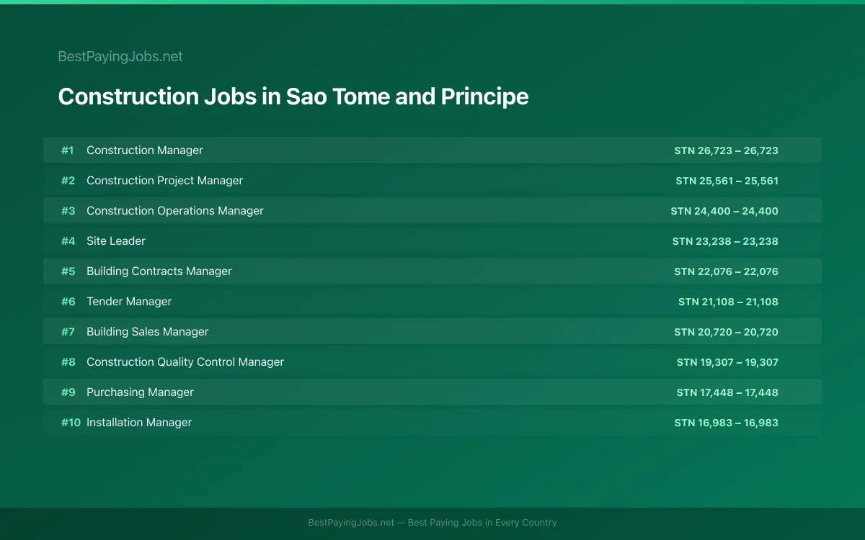Click the #1 rank number

point(68,150)
